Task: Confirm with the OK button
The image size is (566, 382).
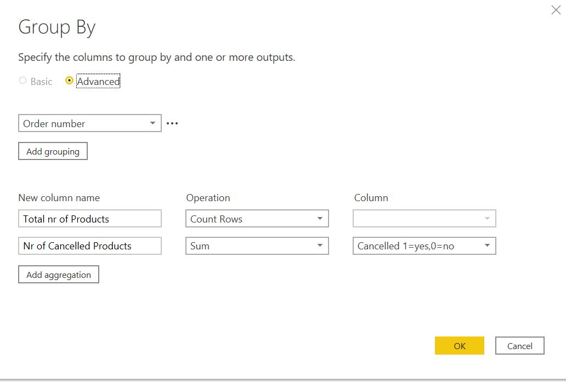Action: (460, 346)
